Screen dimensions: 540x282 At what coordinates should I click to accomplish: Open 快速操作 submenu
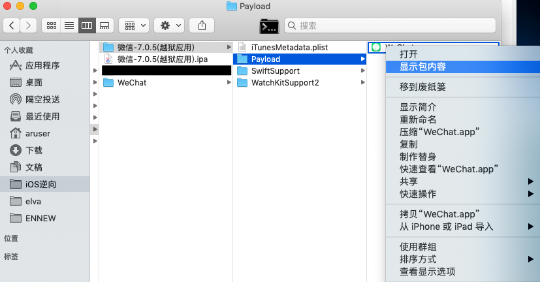click(463, 194)
